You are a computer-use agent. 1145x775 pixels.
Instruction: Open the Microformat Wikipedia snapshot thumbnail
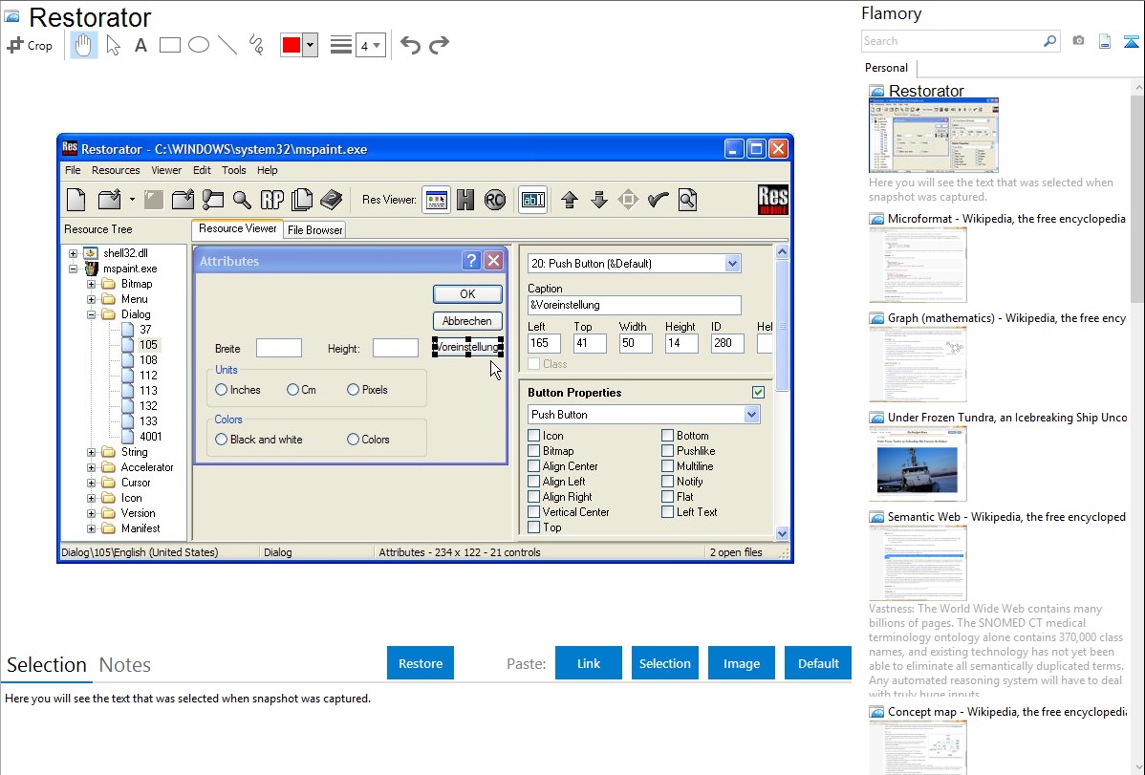[x=918, y=265]
